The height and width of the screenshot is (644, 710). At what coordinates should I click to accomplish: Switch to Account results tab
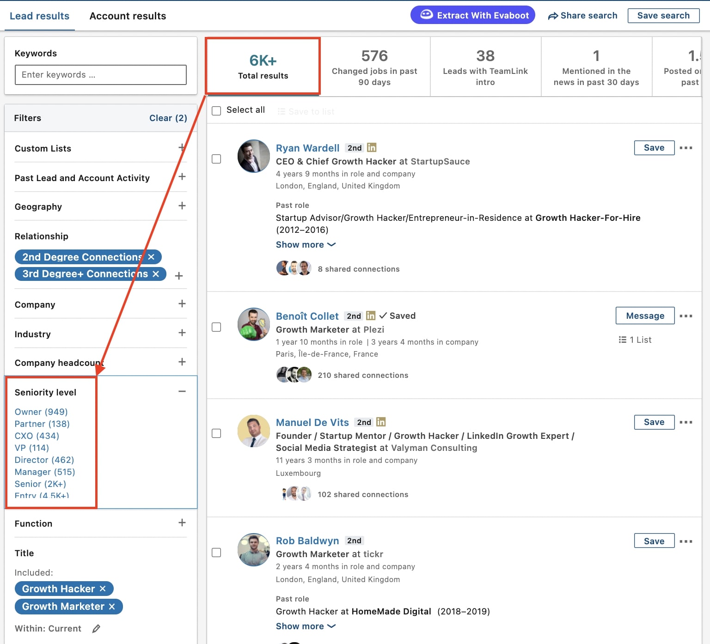pos(128,16)
